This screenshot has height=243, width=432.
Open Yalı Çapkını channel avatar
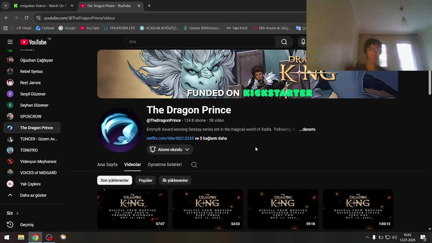(x=10, y=184)
